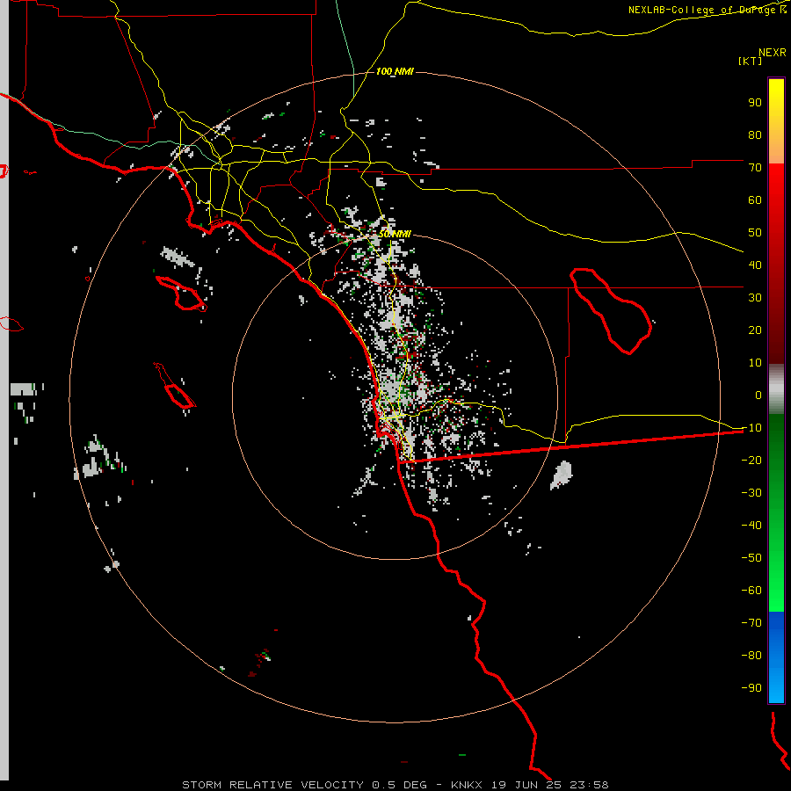
Task: Select the -10 value on velocity scale
Action: [x=751, y=428]
